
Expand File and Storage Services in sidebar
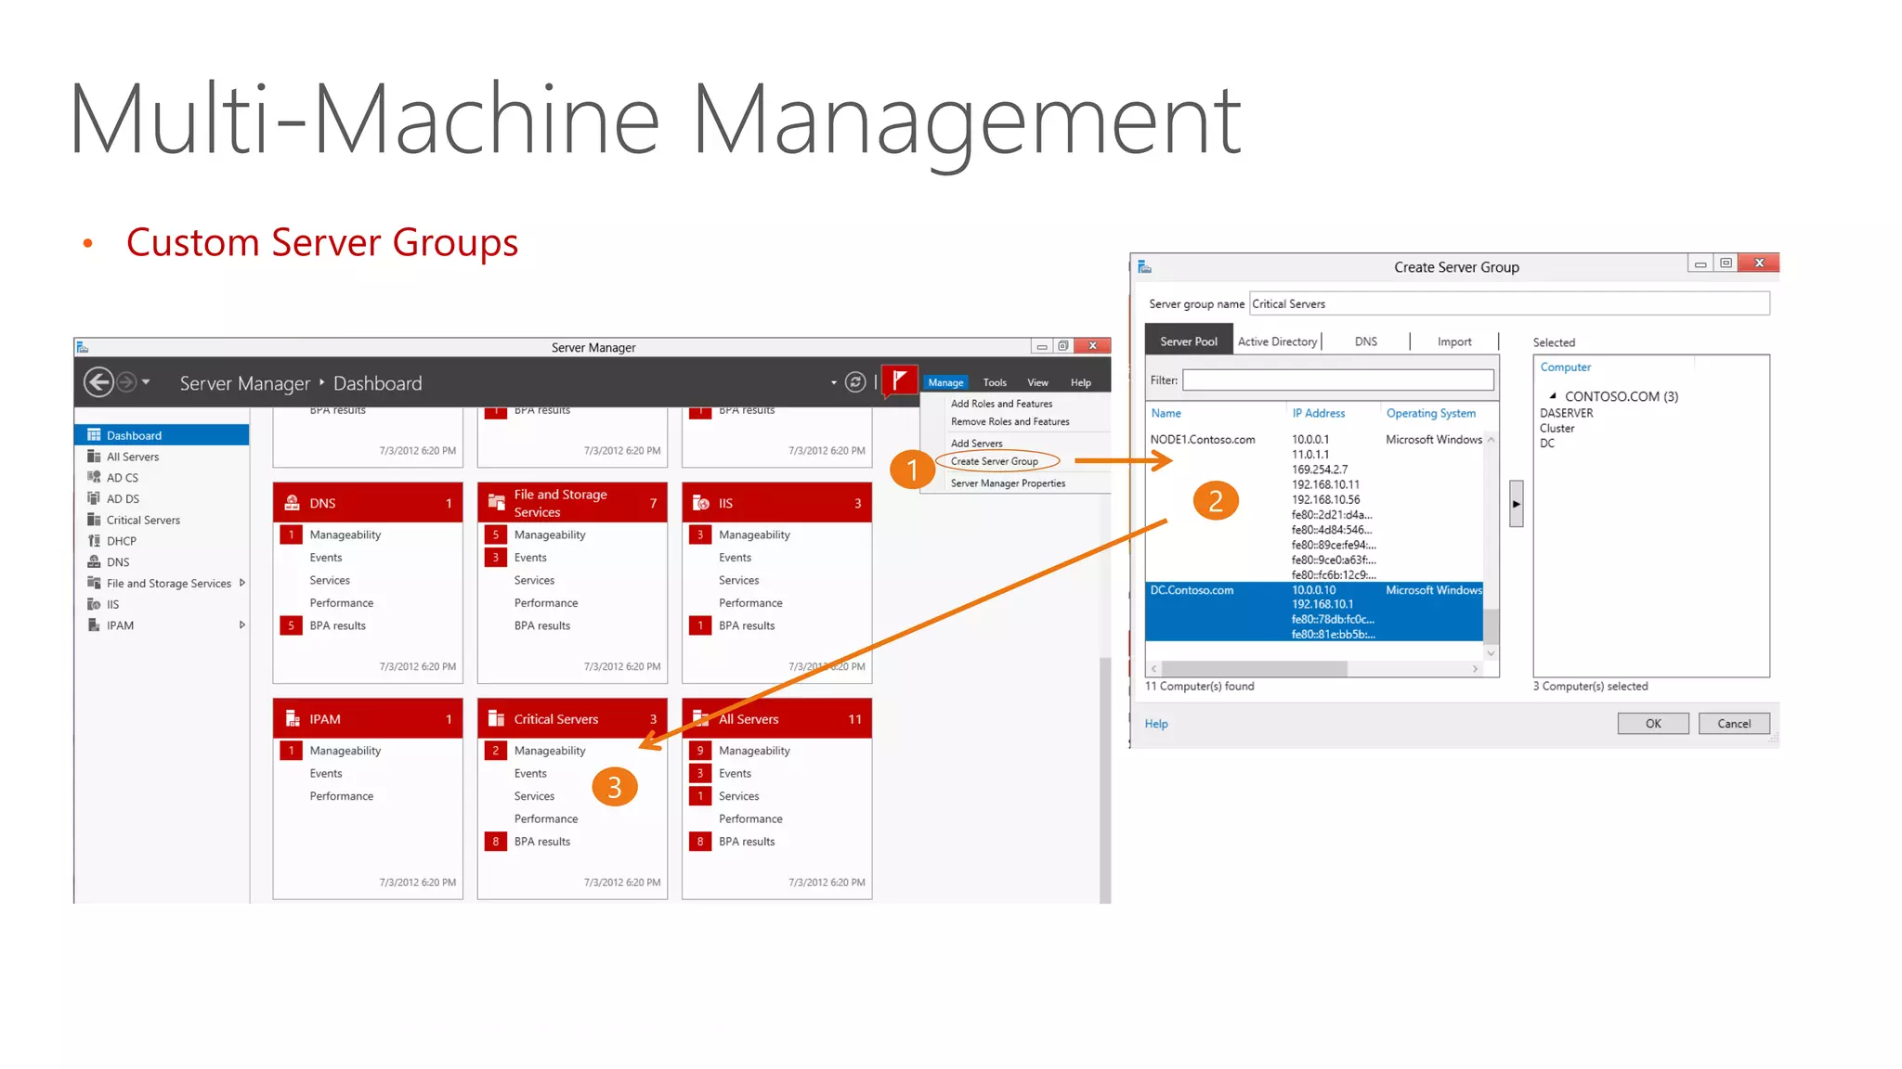241,583
